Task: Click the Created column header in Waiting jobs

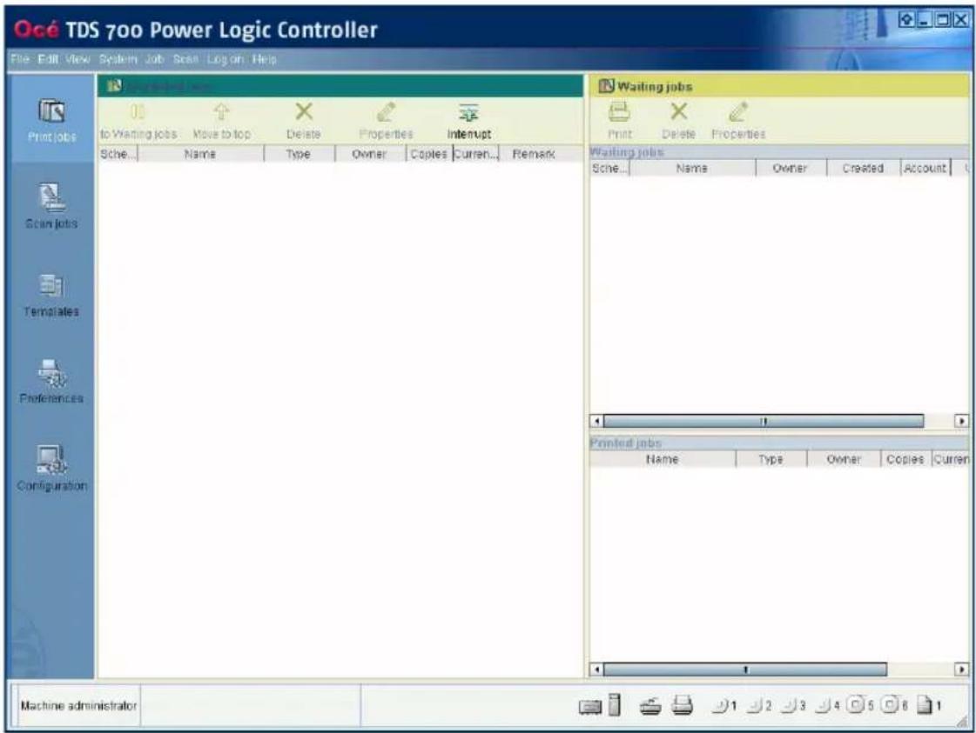Action: (864, 168)
